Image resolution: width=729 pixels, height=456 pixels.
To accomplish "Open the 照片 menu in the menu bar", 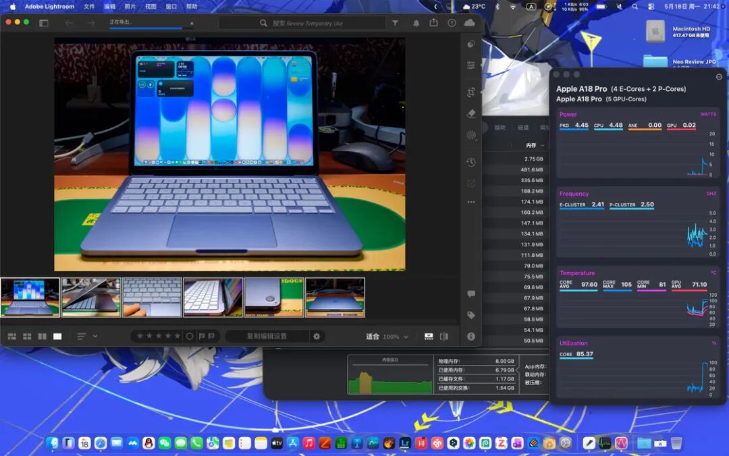I will click(x=130, y=7).
